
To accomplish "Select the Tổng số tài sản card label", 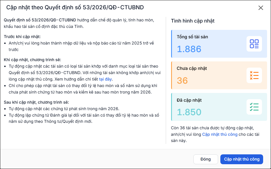I will [x=192, y=37].
